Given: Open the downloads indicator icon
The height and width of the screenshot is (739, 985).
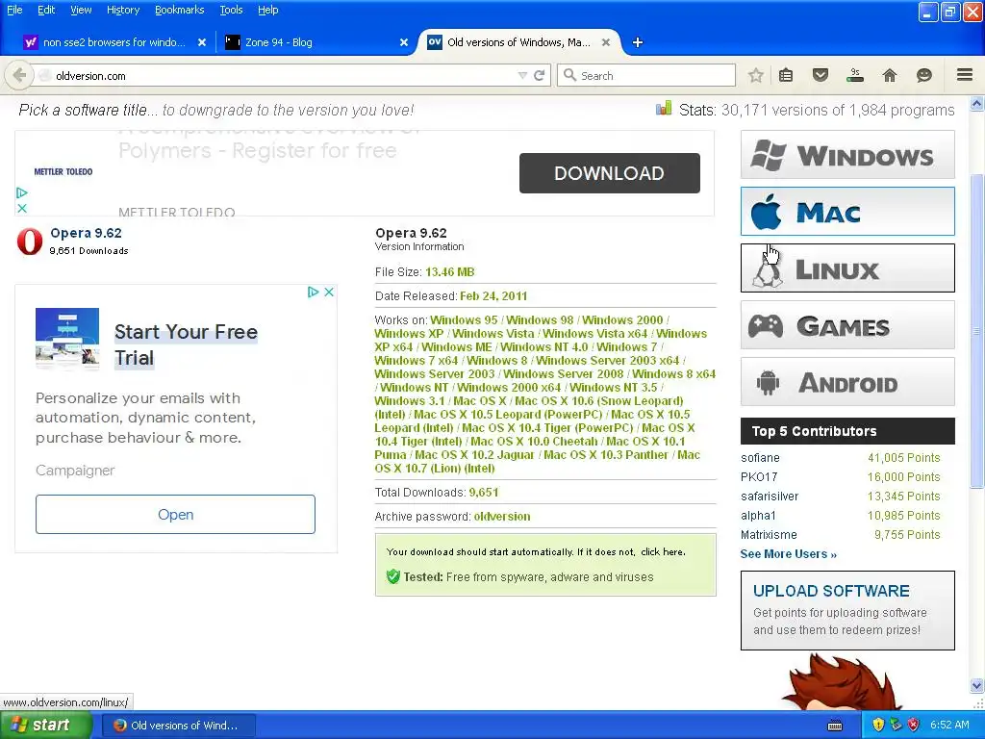Looking at the screenshot, I should pos(855,75).
